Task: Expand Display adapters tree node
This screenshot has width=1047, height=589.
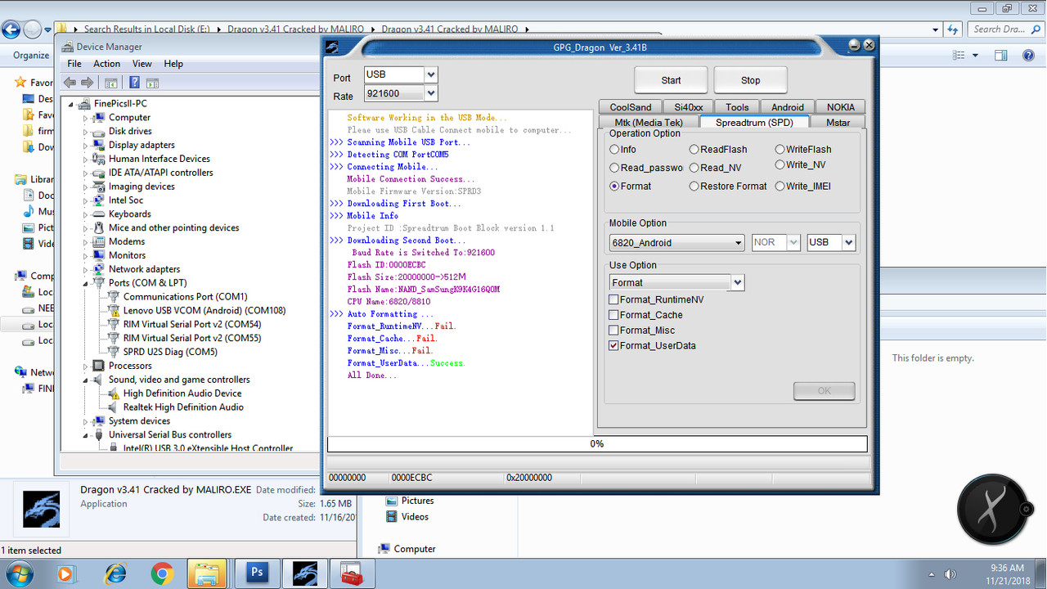Action: tap(84, 146)
